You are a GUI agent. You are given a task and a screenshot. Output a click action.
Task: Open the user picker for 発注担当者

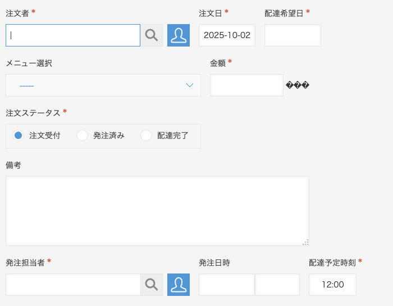point(179,285)
